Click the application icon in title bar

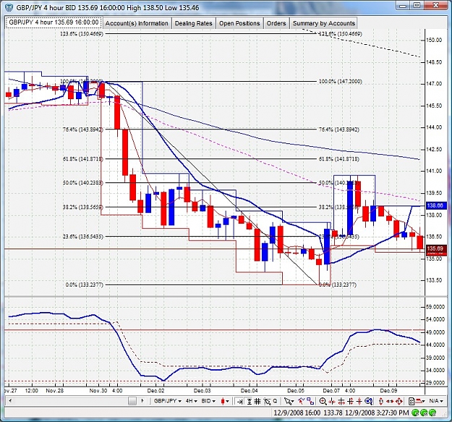9,7
